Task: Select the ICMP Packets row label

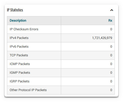Action: [20, 64]
